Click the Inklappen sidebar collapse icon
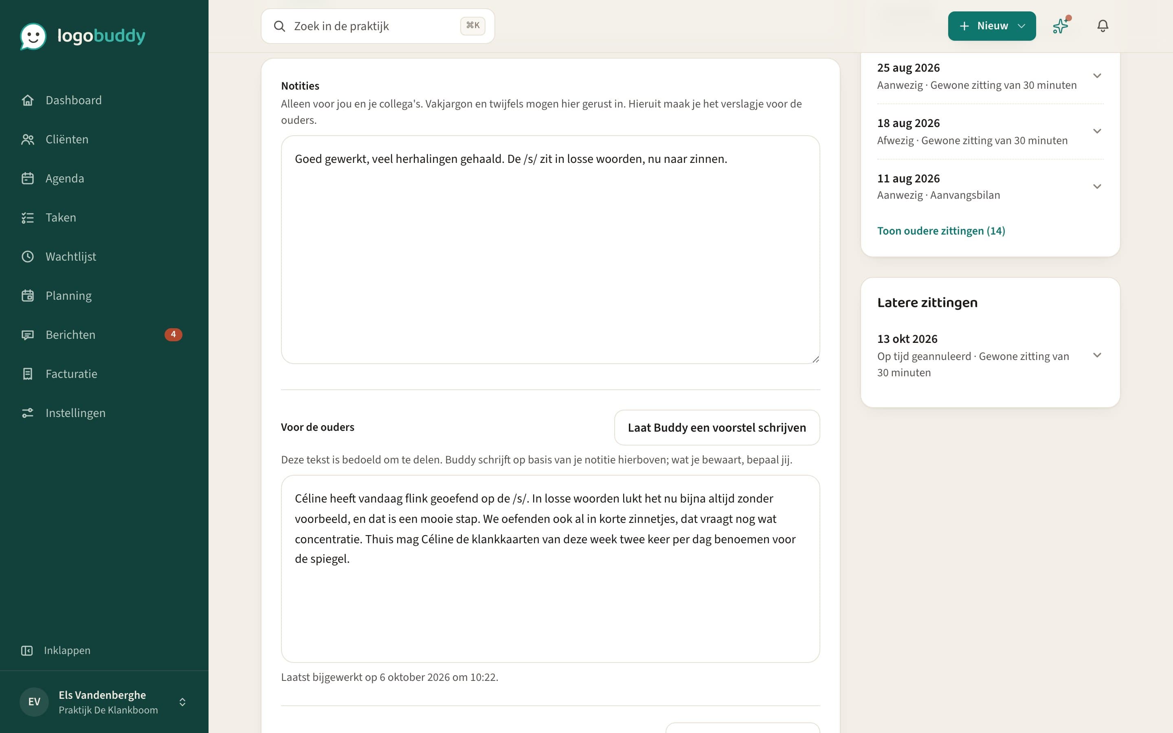Screen dimensions: 1173x733 pyautogui.click(x=26, y=651)
